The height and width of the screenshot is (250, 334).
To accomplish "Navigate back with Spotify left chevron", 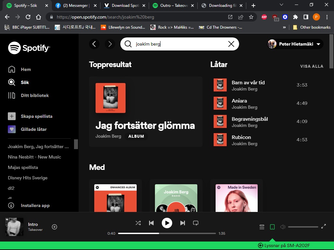I will tap(94, 44).
